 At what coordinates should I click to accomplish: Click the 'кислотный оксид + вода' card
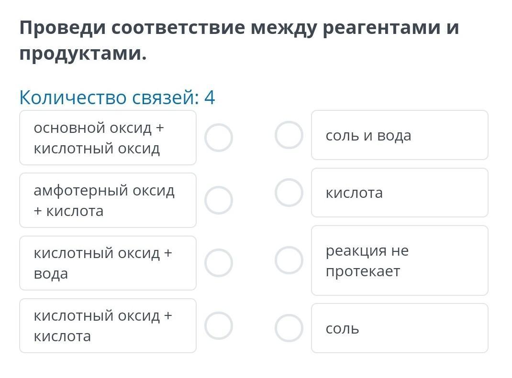(108, 263)
